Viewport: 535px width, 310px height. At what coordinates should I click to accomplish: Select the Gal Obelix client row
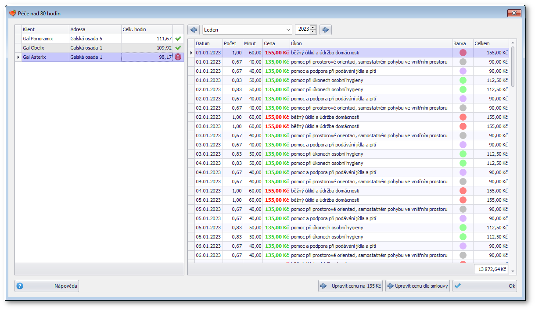44,48
